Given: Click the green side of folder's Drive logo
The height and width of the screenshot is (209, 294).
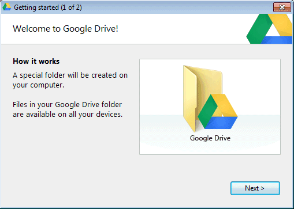Looking at the screenshot, I should click(x=207, y=111).
